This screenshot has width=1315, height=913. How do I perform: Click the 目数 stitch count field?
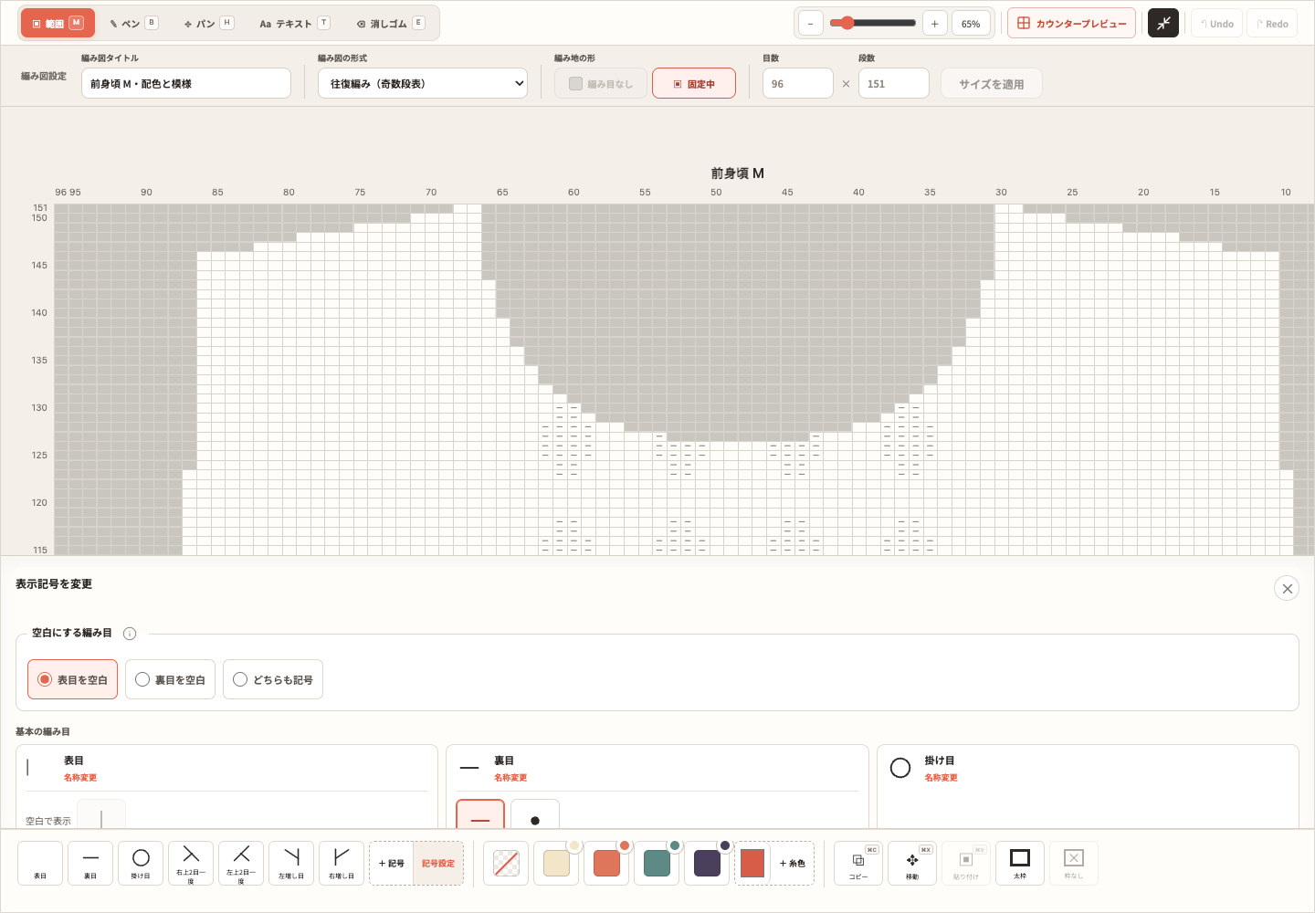[798, 83]
